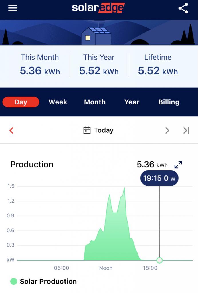Image resolution: width=198 pixels, height=293 pixels.
Task: Switch to the Week tab
Action: (58, 102)
